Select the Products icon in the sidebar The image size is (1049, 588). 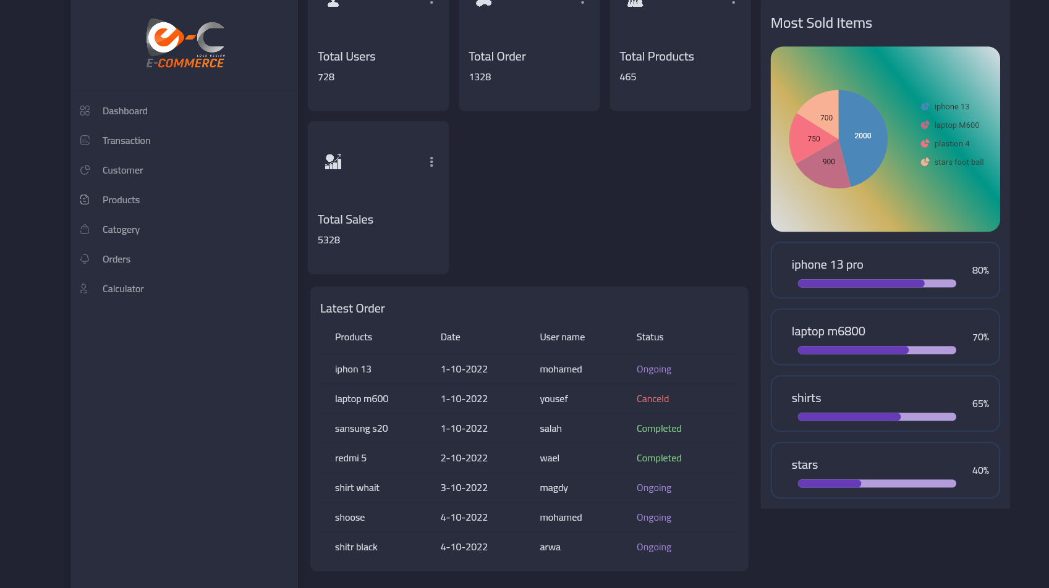(85, 199)
